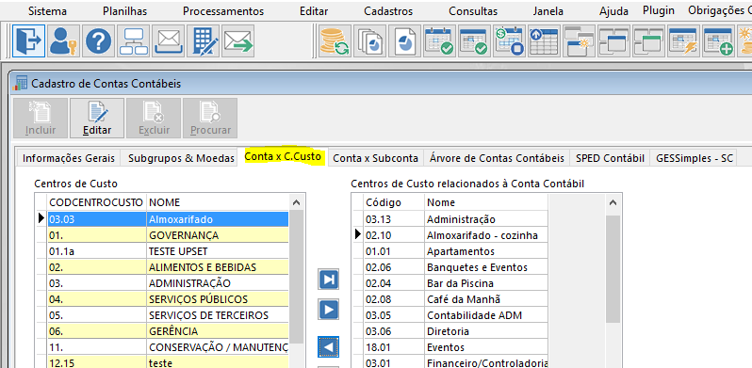Click the right list vertical scrollbar thumb
The image size is (752, 368).
pos(613,269)
